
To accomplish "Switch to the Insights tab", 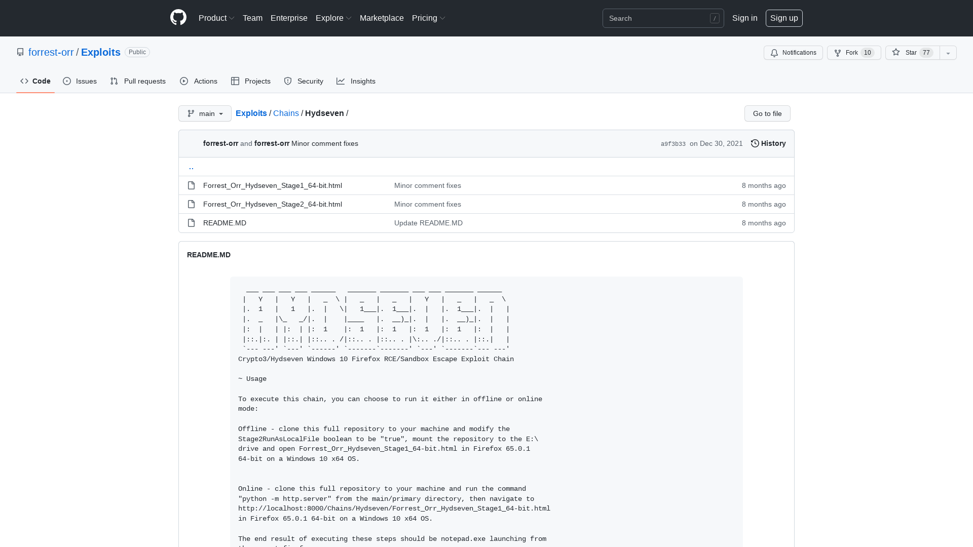I will (356, 81).
